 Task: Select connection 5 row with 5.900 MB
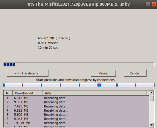76,115
